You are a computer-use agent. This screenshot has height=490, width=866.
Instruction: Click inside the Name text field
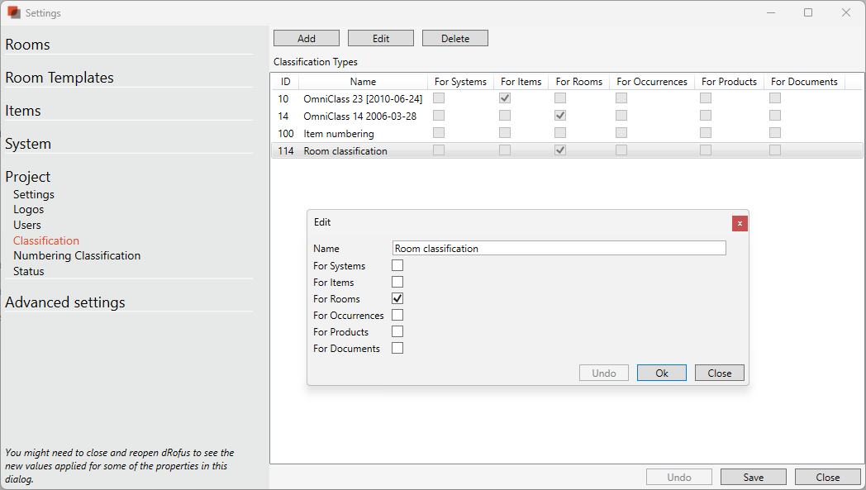[x=559, y=248]
